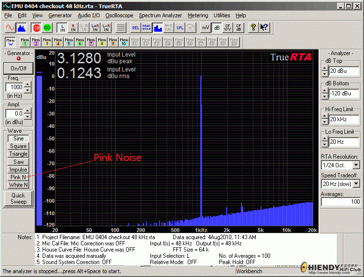Screen dimensions: 364x277
Task: Select the R IN input icon
Action: click(73, 28)
